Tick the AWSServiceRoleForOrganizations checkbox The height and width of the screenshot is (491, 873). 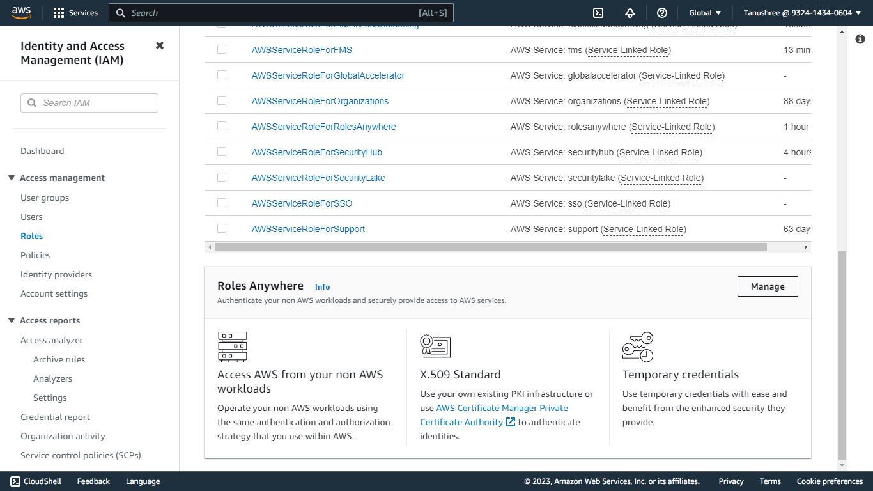(222, 100)
